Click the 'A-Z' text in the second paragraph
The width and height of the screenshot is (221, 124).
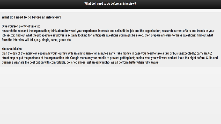tap(210, 53)
